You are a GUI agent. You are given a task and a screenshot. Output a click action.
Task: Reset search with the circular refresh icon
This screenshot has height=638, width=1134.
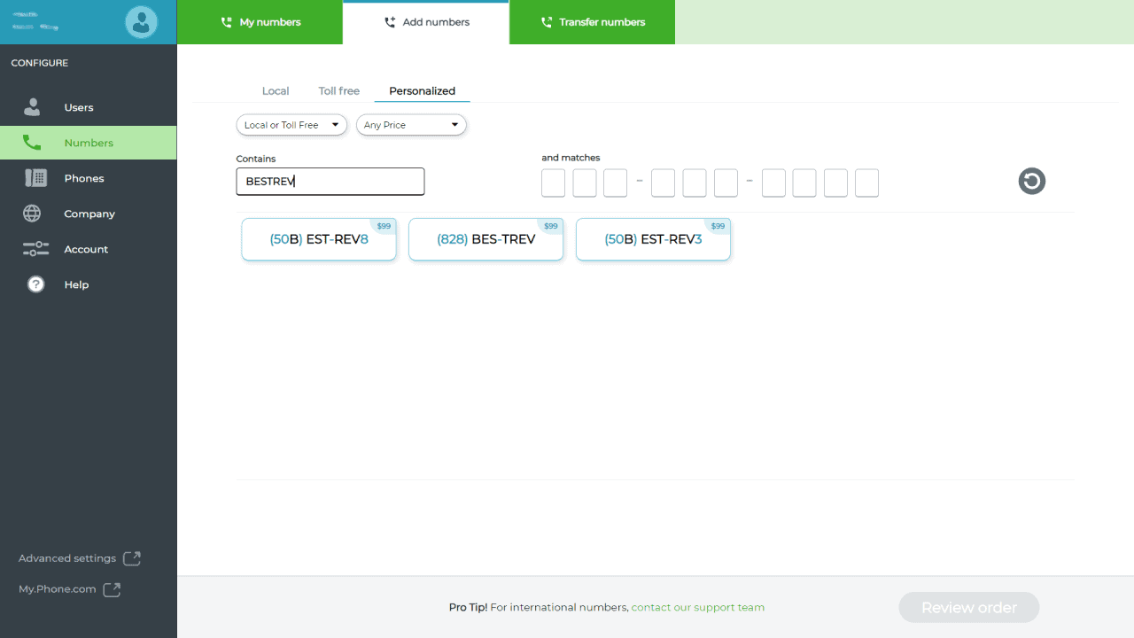click(1031, 182)
